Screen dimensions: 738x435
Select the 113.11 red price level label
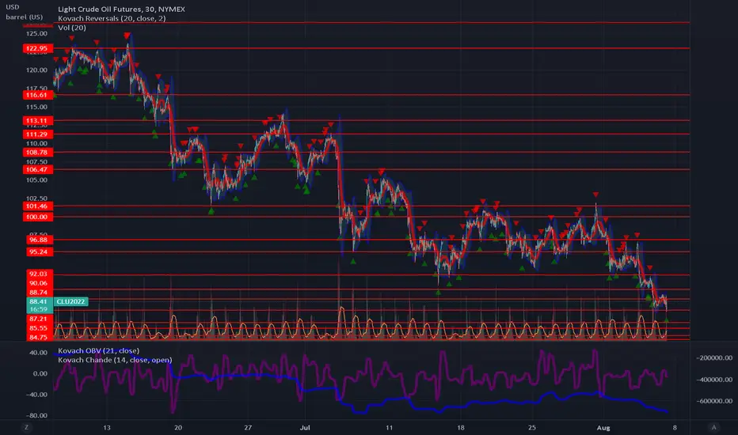36,120
